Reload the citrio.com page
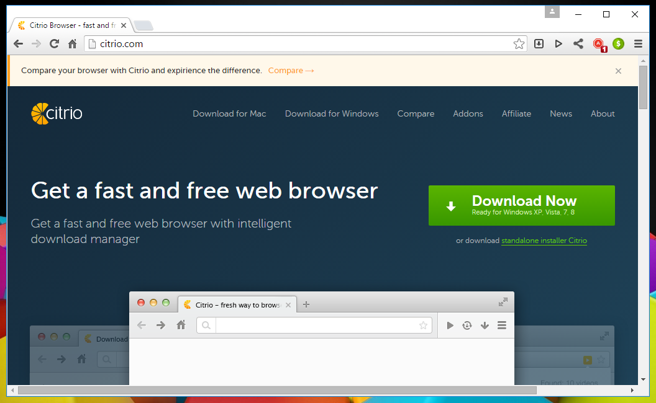 coord(54,44)
